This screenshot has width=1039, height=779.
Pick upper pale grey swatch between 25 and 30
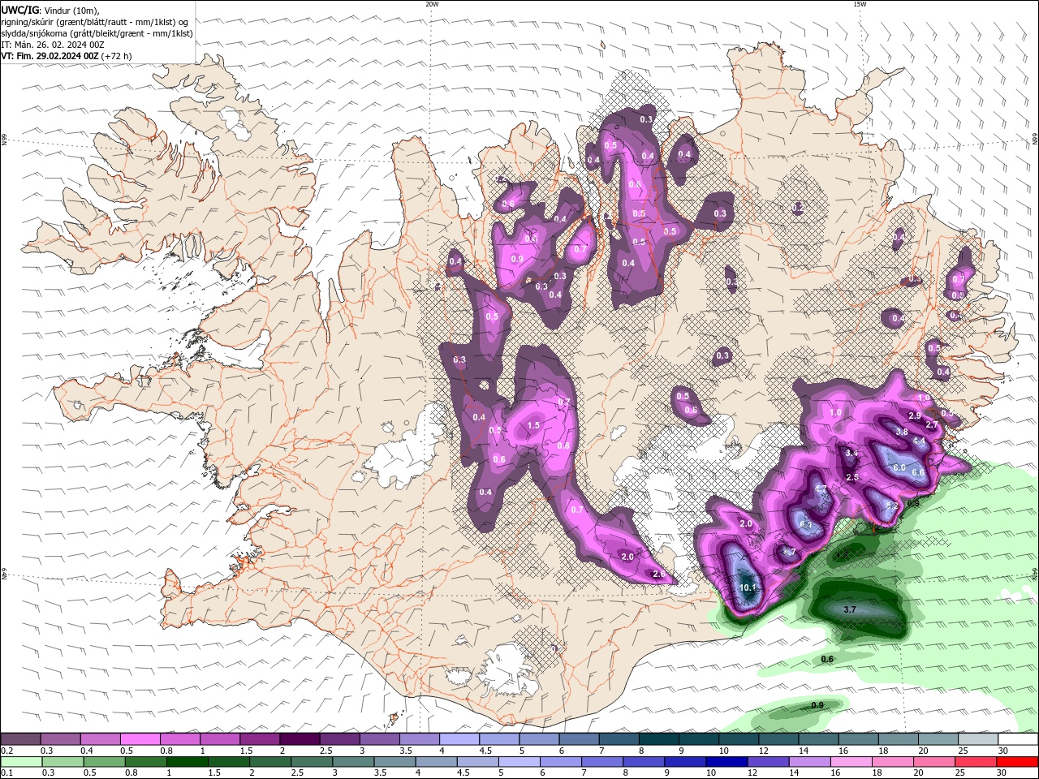[978, 739]
